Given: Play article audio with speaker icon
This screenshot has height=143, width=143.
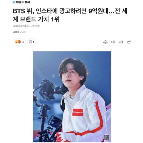Looking at the screenshot, I should 113,42.
